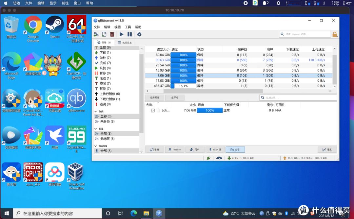This screenshot has width=354, height=219.
Task: Collapse the 标签 section
Action: pos(96,129)
